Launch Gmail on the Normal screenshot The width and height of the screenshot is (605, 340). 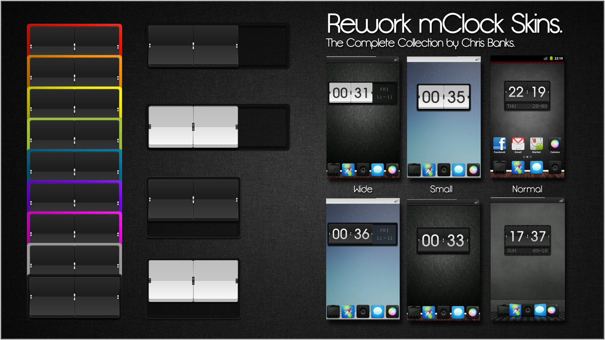pyautogui.click(x=518, y=144)
